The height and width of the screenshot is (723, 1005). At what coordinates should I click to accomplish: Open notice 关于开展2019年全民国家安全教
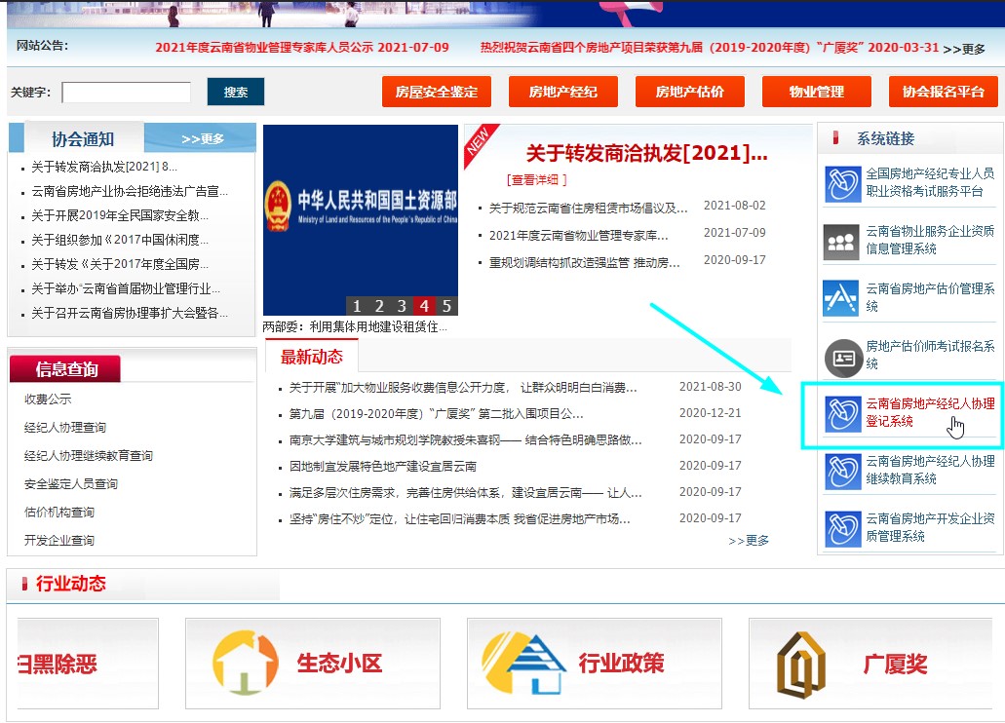click(x=120, y=215)
